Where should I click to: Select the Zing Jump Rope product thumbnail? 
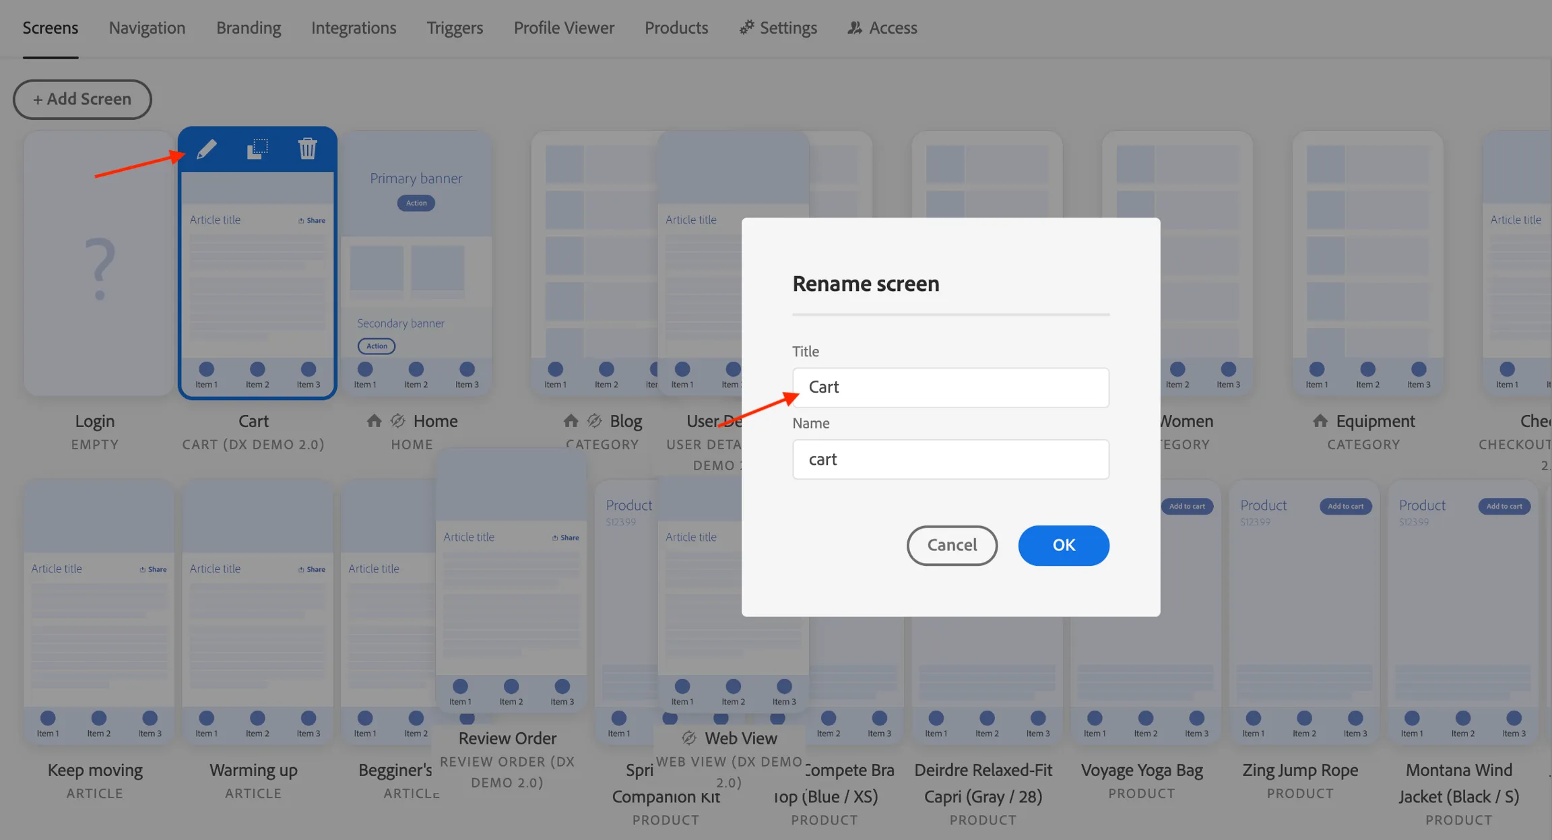pos(1304,612)
